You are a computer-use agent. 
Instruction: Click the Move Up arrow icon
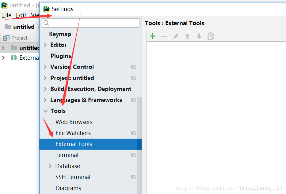(187, 36)
